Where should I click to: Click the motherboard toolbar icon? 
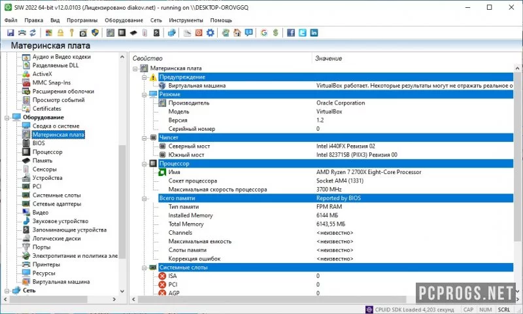110,33
